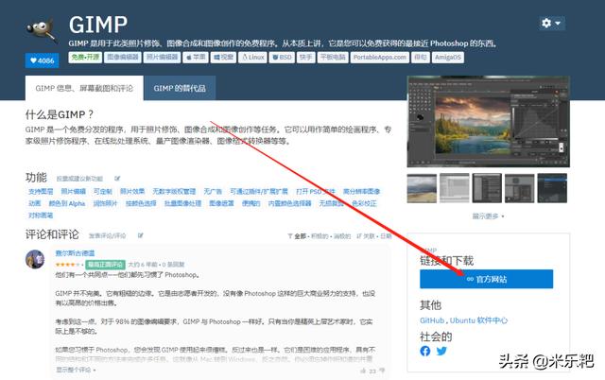The height and width of the screenshot is (380, 605).
Task: Click the BSD platform tag
Action: [x=282, y=57]
